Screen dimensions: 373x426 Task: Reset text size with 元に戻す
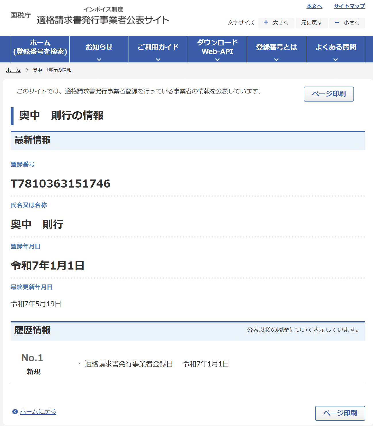311,23
